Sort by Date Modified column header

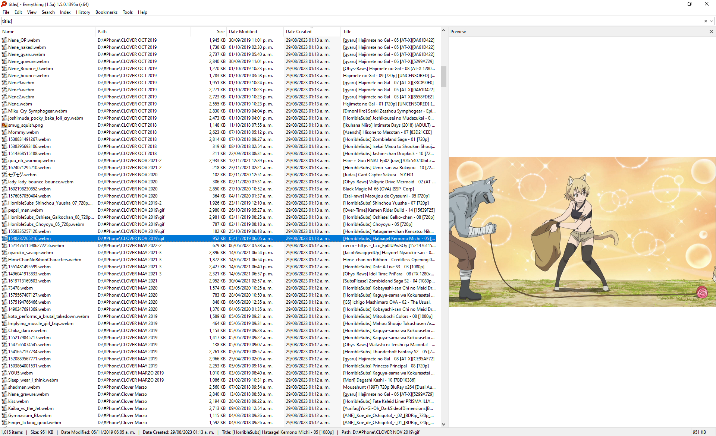(255, 32)
